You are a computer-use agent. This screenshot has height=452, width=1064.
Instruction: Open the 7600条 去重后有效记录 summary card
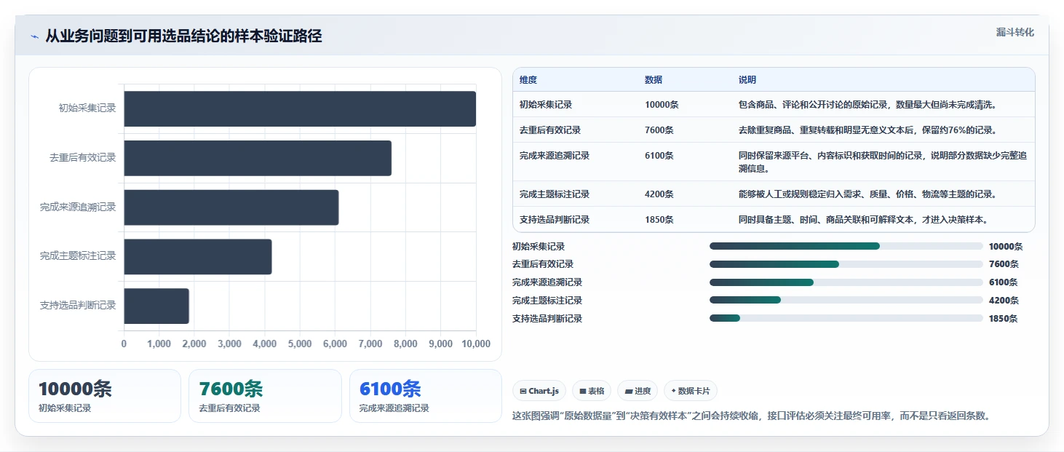coord(265,396)
